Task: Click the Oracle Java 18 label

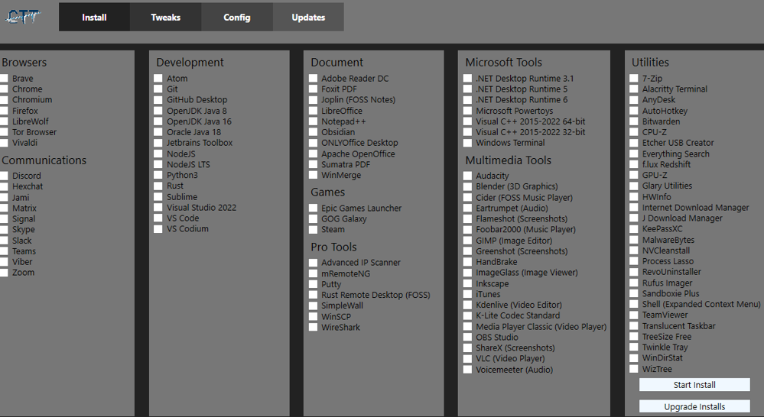Action: point(194,132)
